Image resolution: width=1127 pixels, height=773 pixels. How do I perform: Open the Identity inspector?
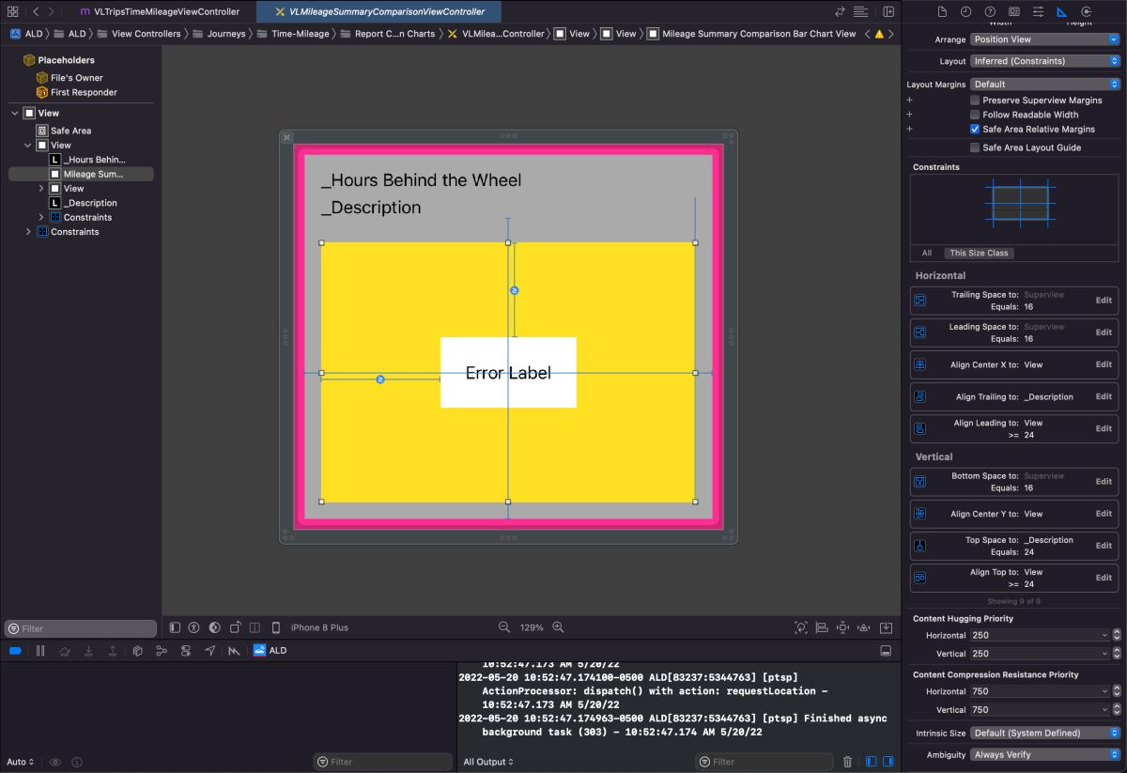(1014, 11)
